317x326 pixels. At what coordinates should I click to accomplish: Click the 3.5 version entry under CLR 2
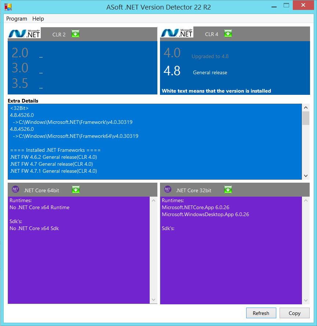pos(20,83)
